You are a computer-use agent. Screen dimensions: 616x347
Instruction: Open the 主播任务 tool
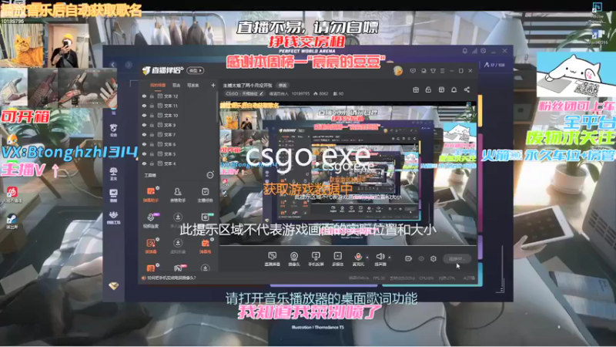click(x=205, y=194)
